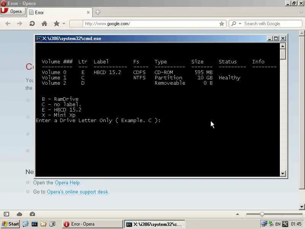Click the fourth quick launch icon
The width and height of the screenshot is (305, 229).
pyautogui.click(x=52, y=224)
